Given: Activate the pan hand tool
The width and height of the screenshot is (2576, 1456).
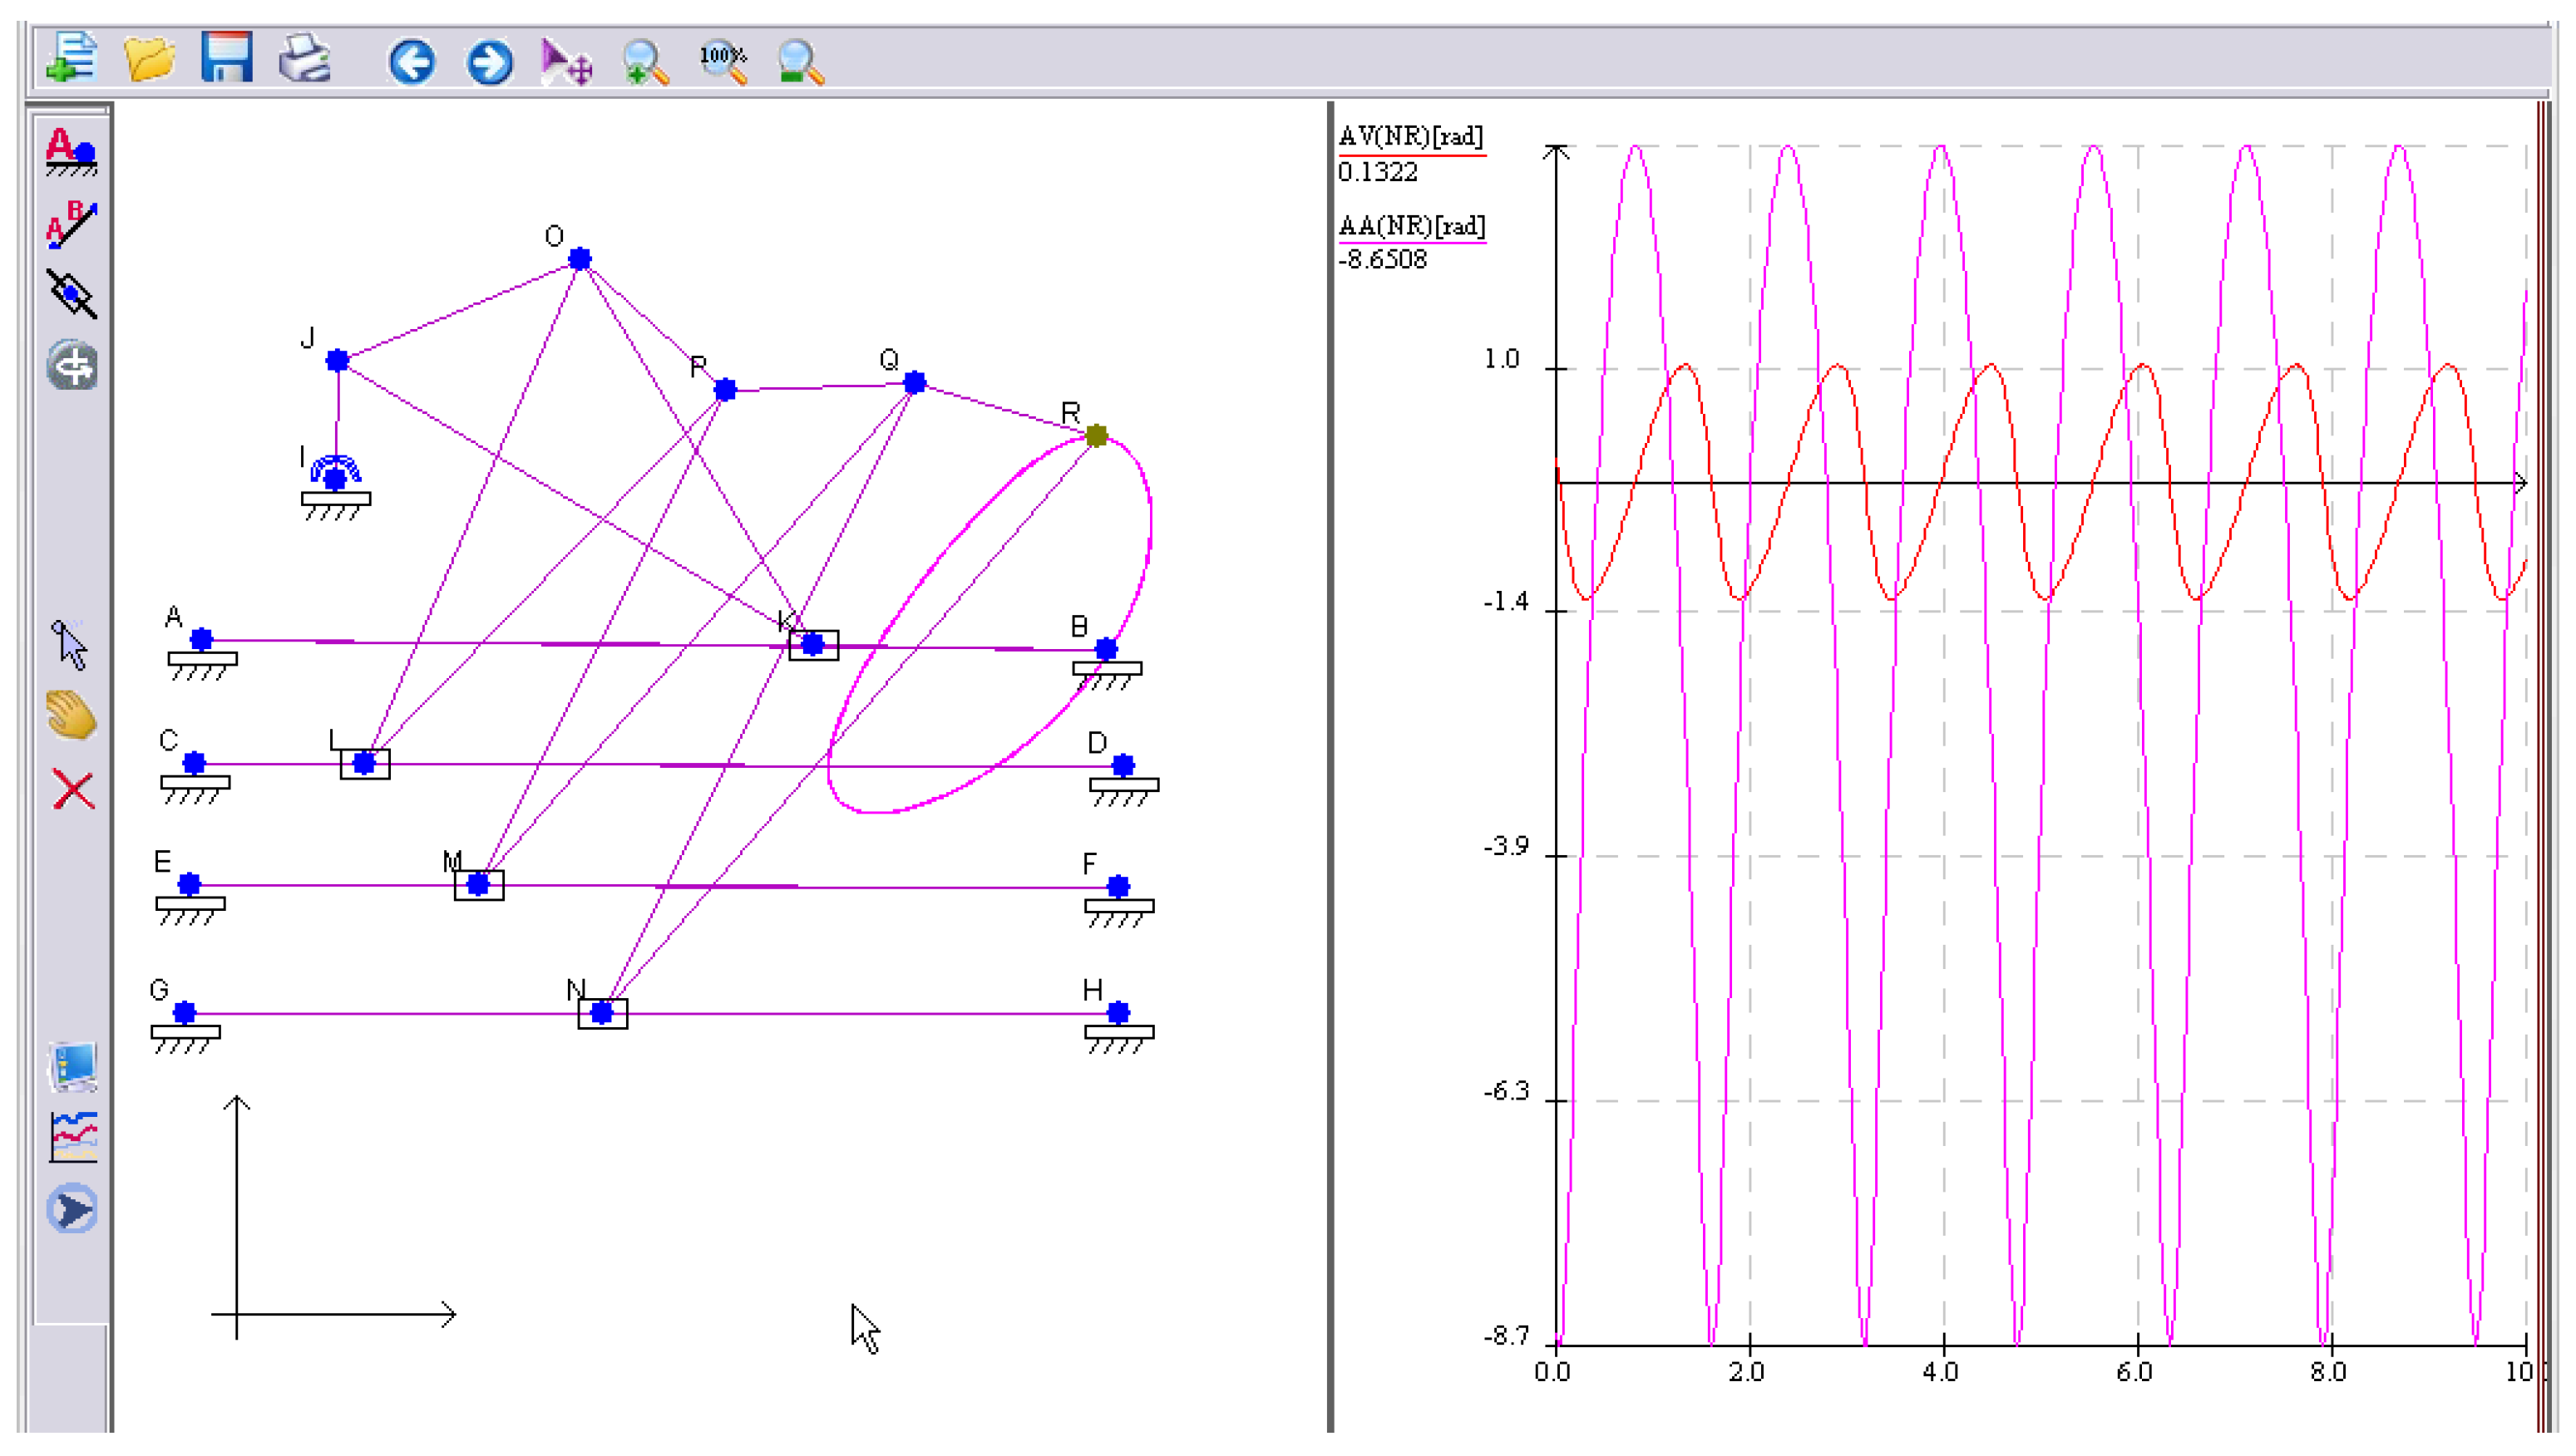Looking at the screenshot, I should (x=72, y=718).
